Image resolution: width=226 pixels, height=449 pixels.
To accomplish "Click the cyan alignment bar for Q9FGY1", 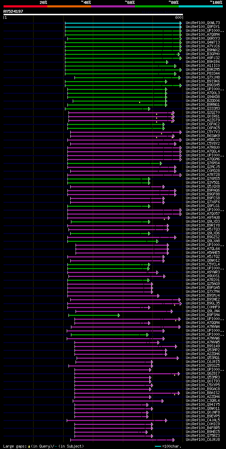I will (x=123, y=27).
